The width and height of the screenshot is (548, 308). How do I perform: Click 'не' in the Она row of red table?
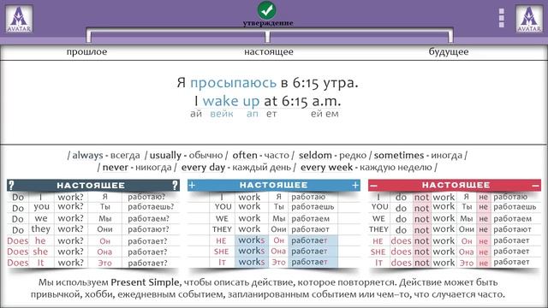click(x=483, y=252)
